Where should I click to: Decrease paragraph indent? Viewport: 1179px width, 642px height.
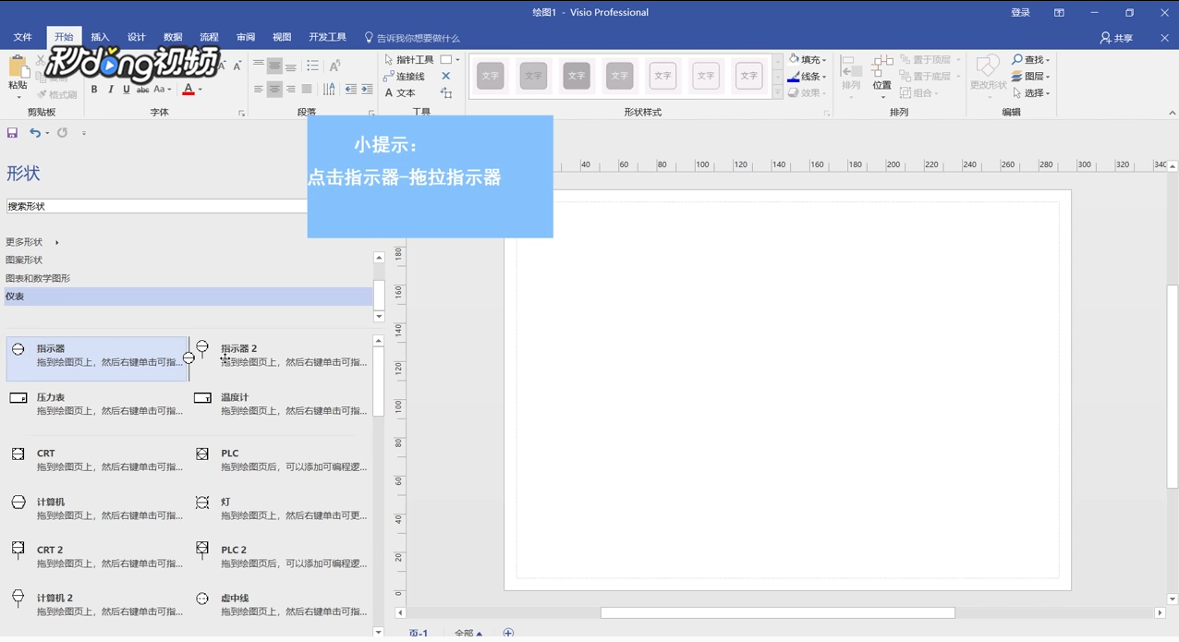(x=350, y=90)
